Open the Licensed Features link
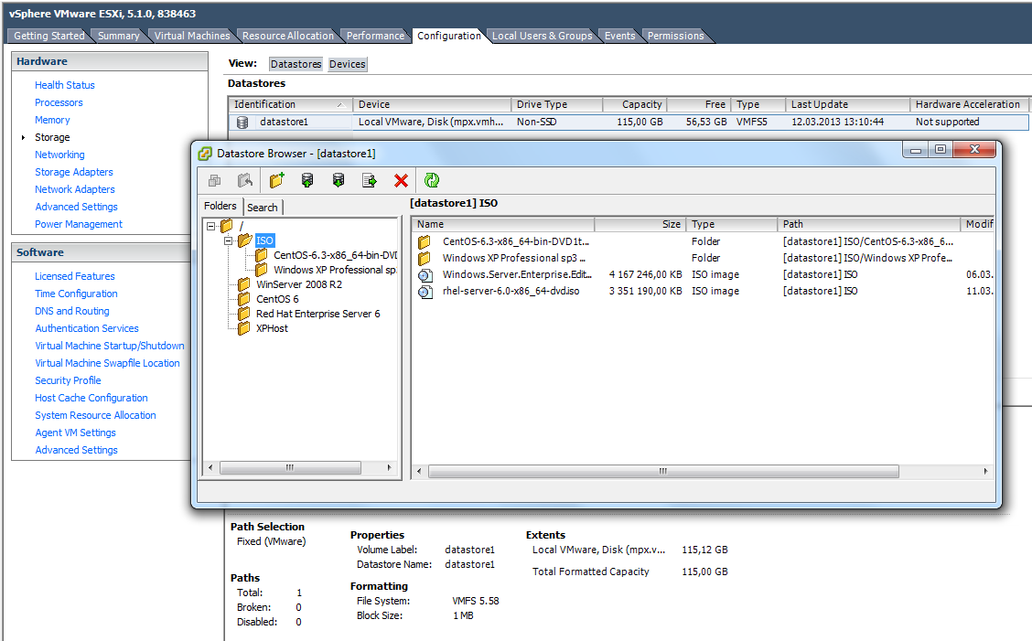 point(74,276)
